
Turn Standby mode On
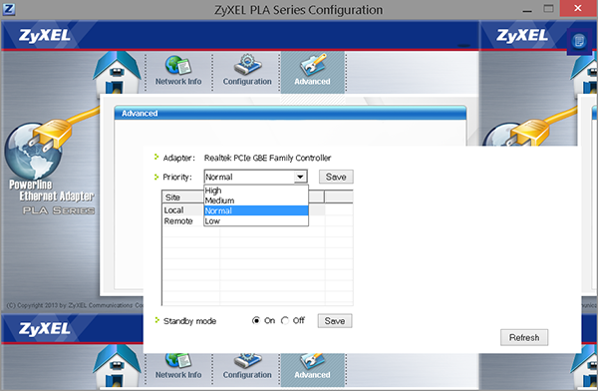(256, 321)
